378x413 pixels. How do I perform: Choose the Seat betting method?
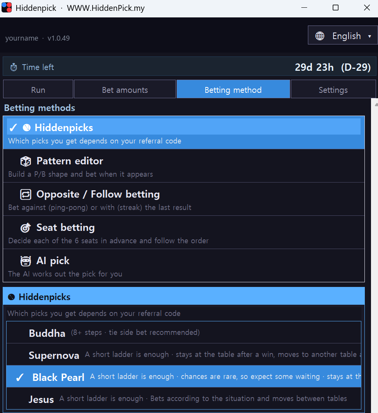click(x=184, y=232)
